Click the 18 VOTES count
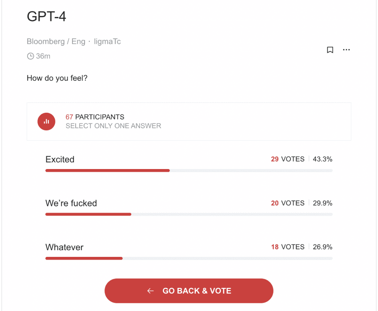The image size is (378, 311). click(288, 247)
